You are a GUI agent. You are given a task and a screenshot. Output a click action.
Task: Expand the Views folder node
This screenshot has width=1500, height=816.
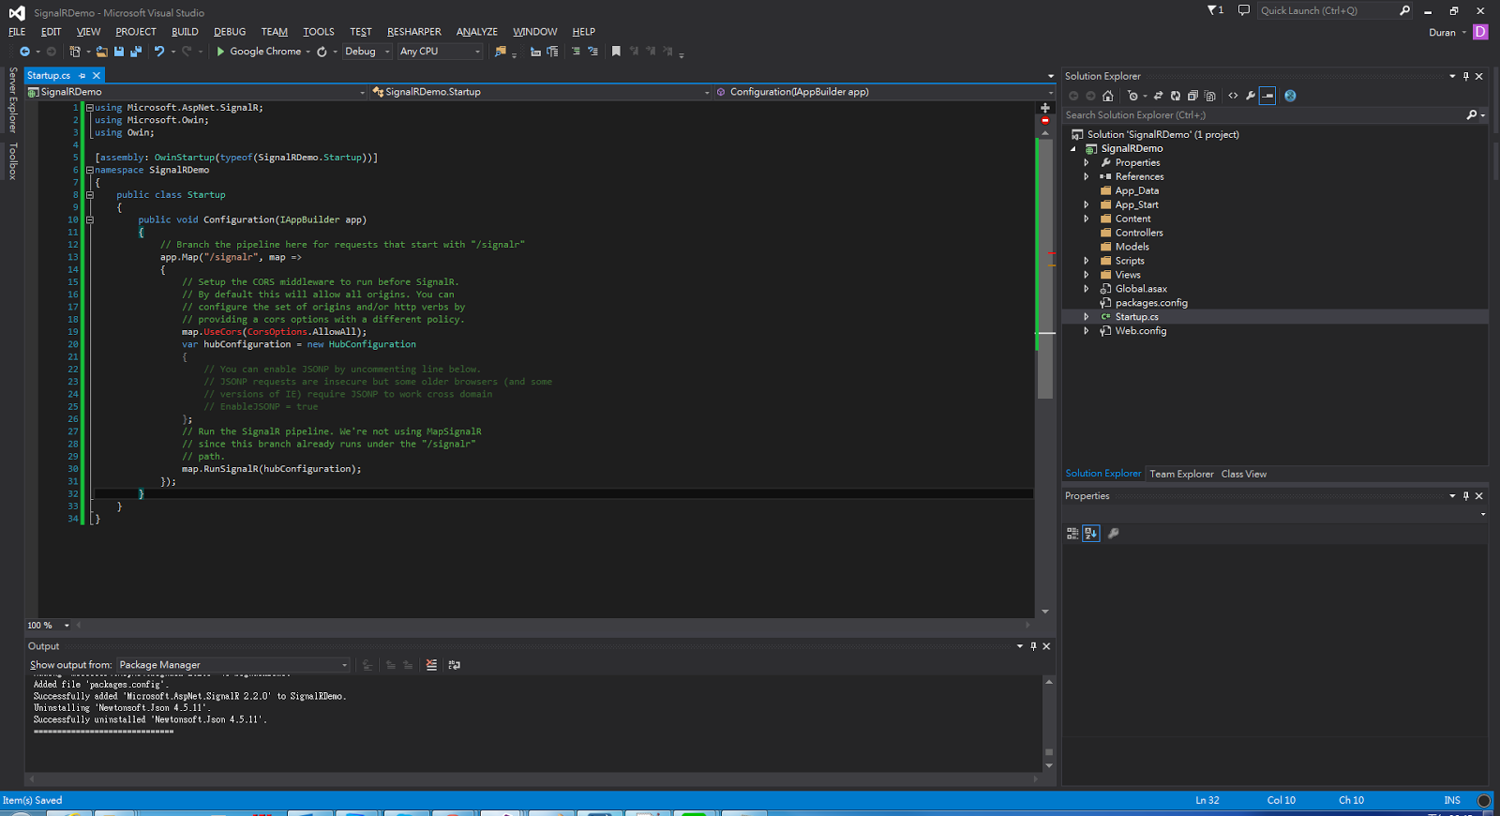(x=1087, y=275)
